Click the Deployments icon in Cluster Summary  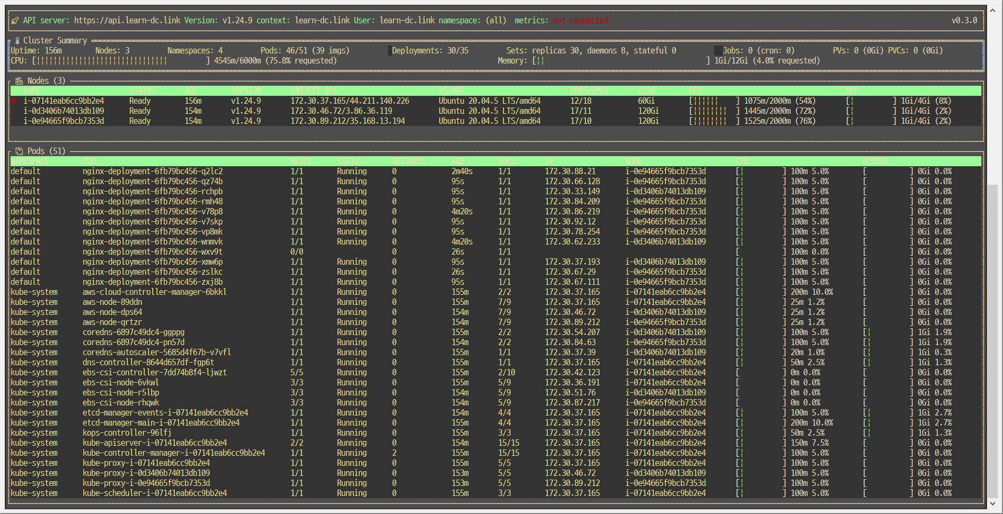tap(390, 50)
